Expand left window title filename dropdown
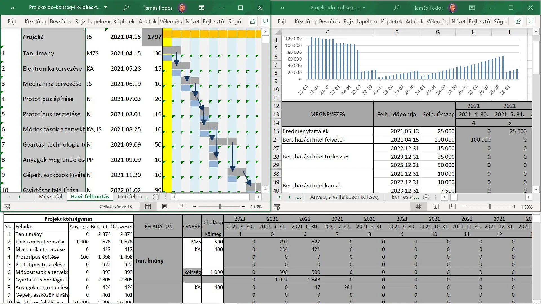The height and width of the screenshot is (304, 541). 105,8
